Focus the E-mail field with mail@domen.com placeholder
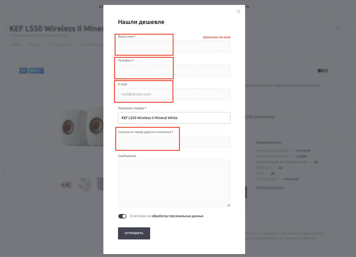356x257 pixels. pos(174,94)
